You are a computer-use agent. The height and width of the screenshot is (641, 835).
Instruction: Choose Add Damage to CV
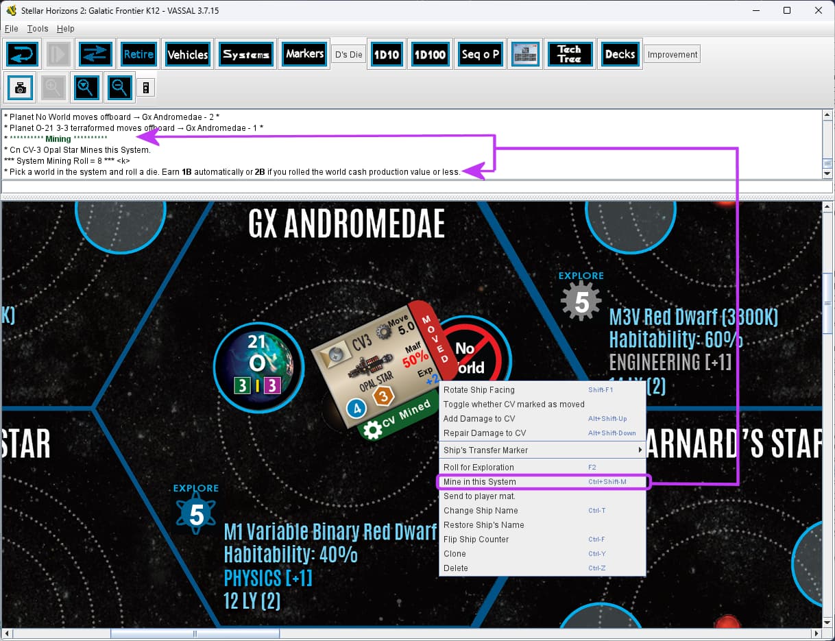tap(542, 419)
